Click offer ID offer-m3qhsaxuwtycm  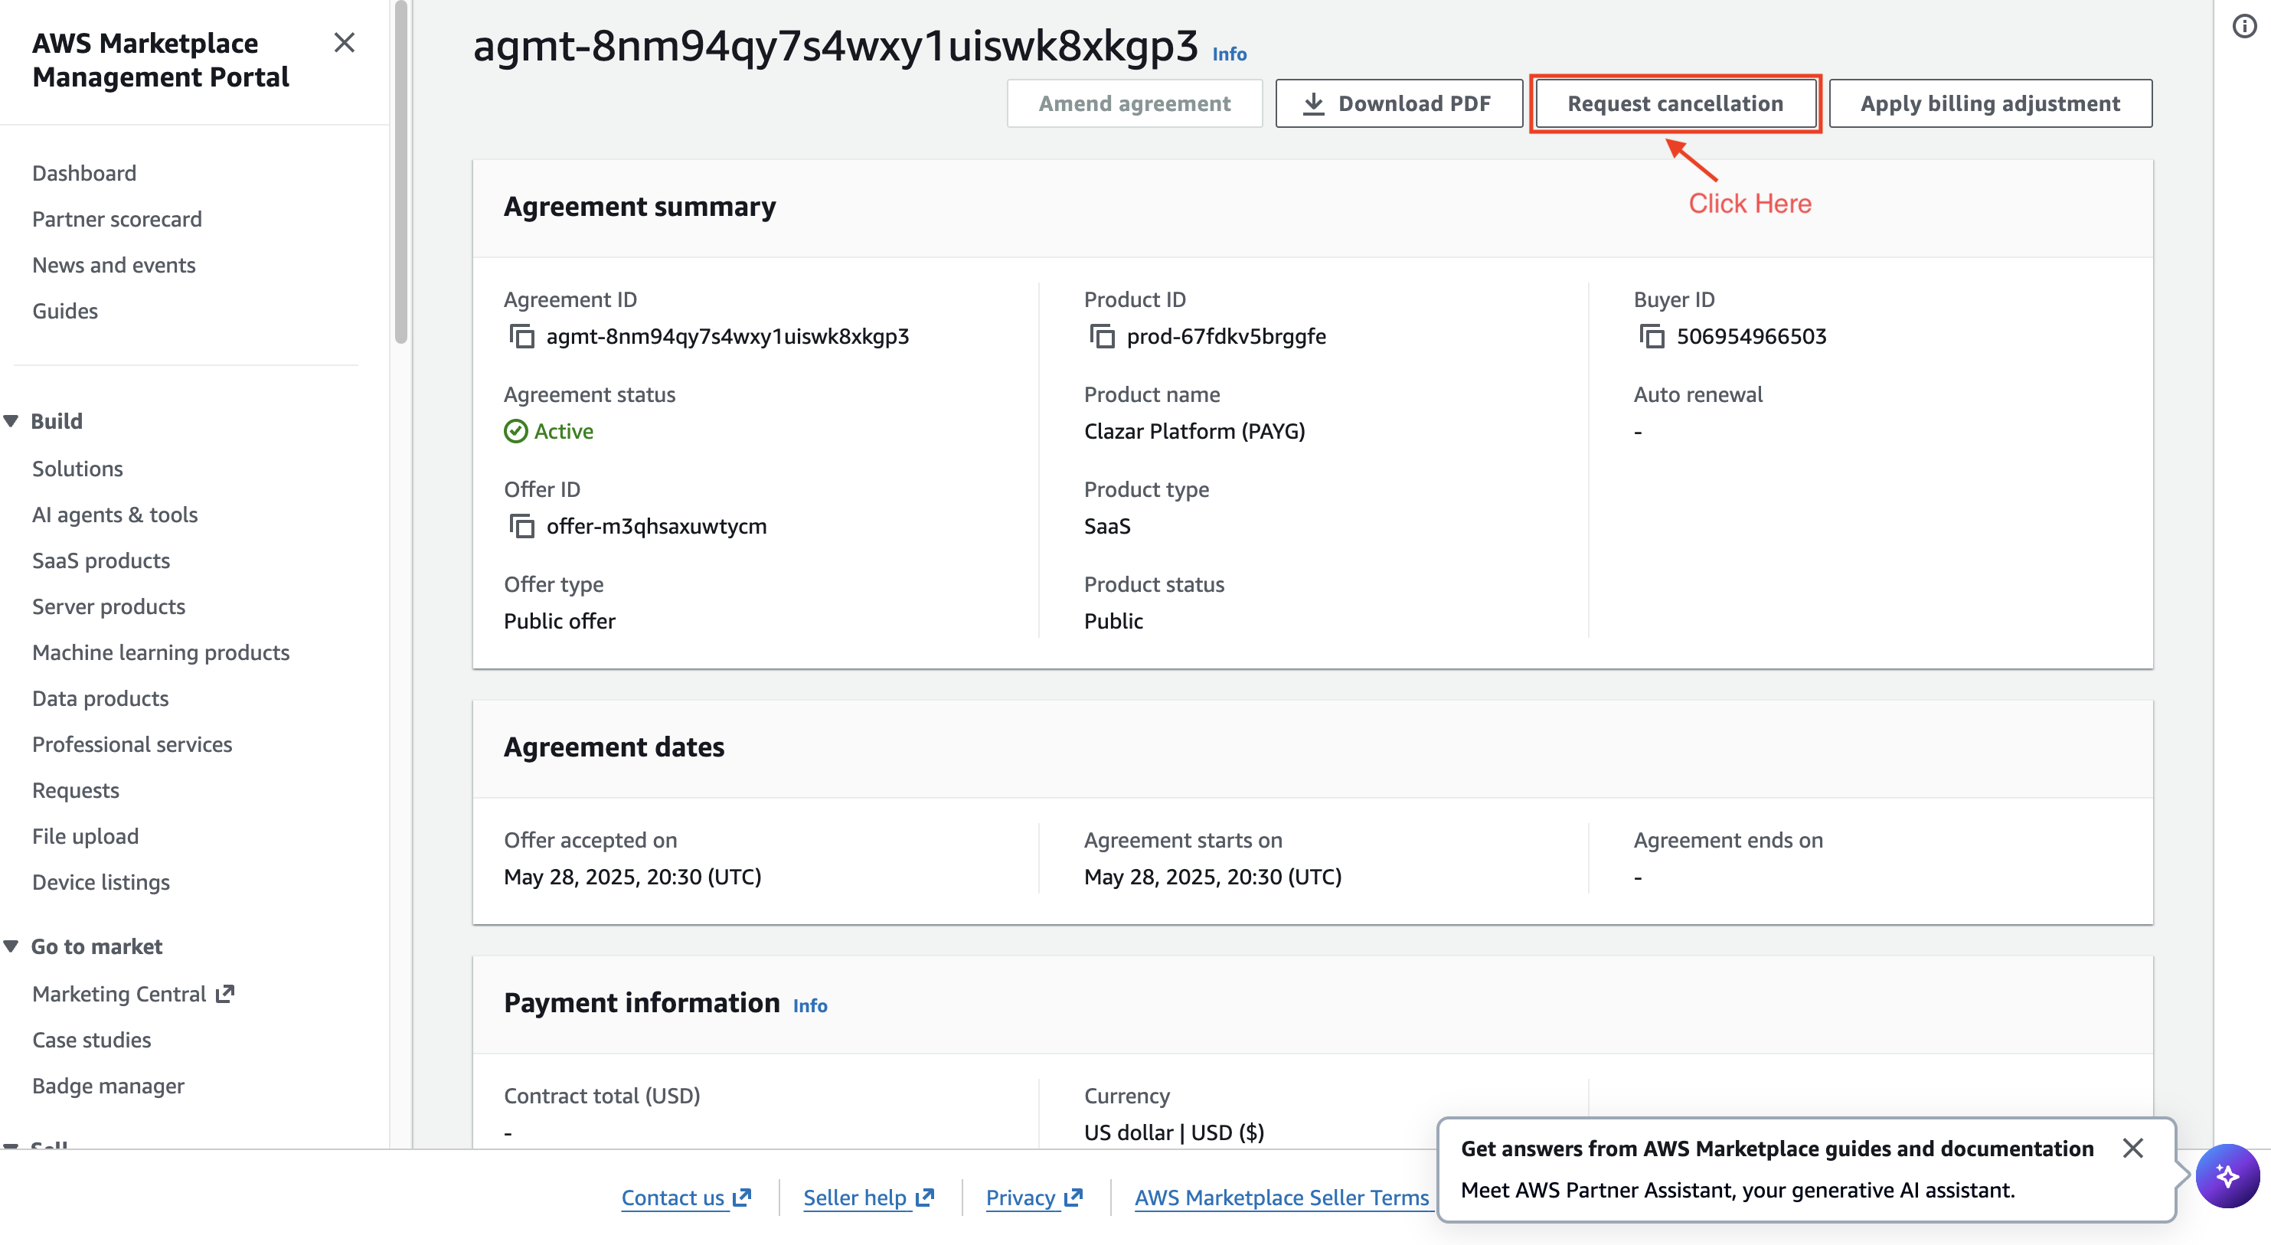tap(657, 526)
